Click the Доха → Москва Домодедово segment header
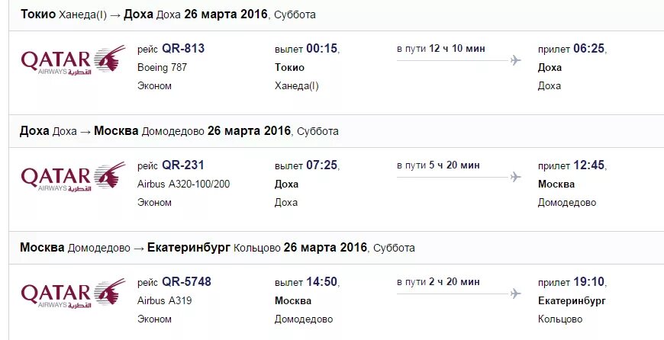 coord(179,131)
